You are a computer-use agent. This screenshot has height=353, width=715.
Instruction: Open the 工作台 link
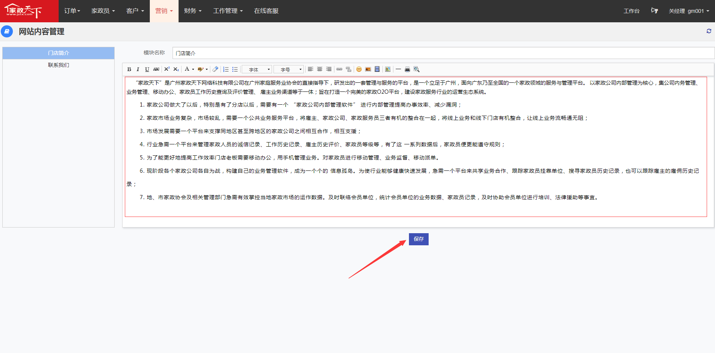pyautogui.click(x=631, y=11)
